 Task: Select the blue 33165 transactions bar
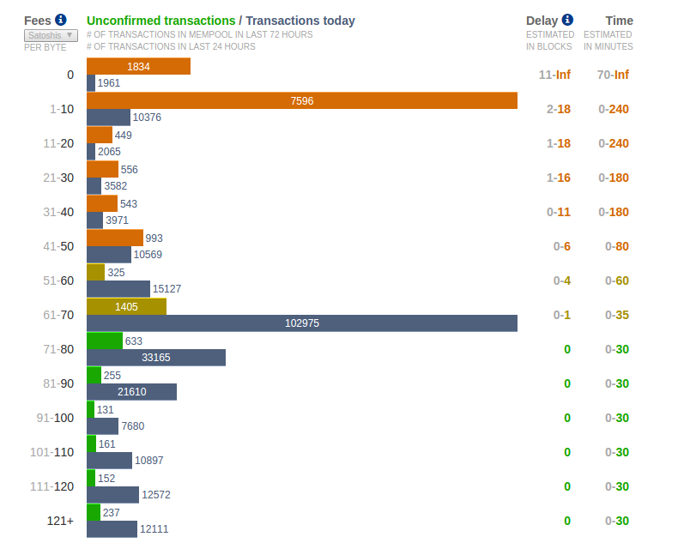155,358
